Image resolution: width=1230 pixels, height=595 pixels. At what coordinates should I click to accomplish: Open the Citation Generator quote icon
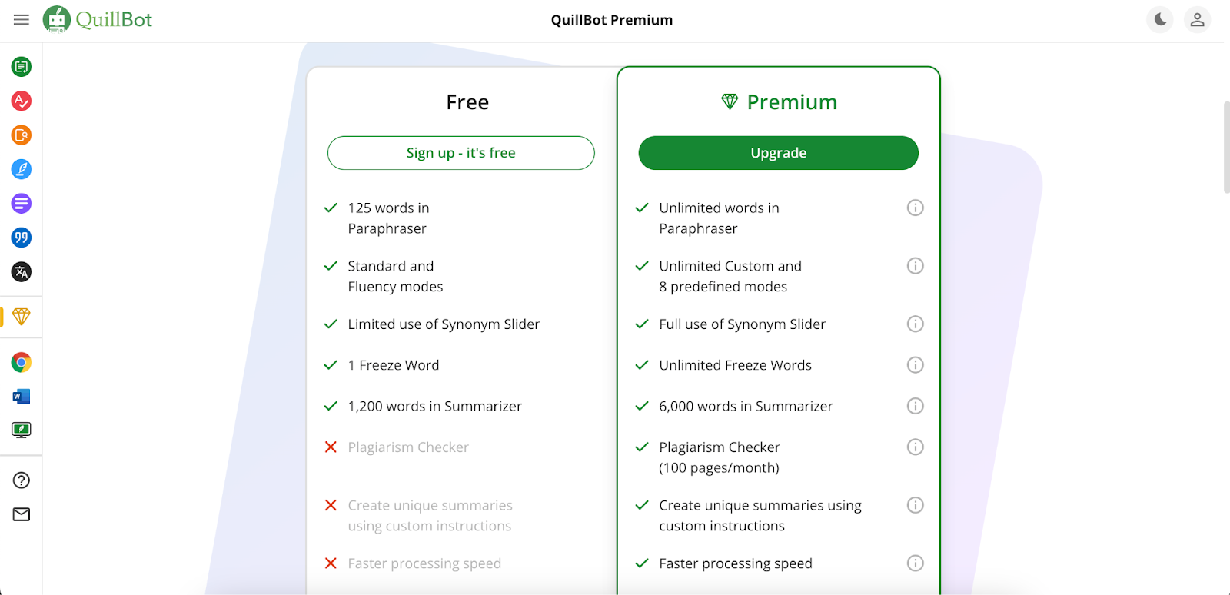(x=22, y=238)
